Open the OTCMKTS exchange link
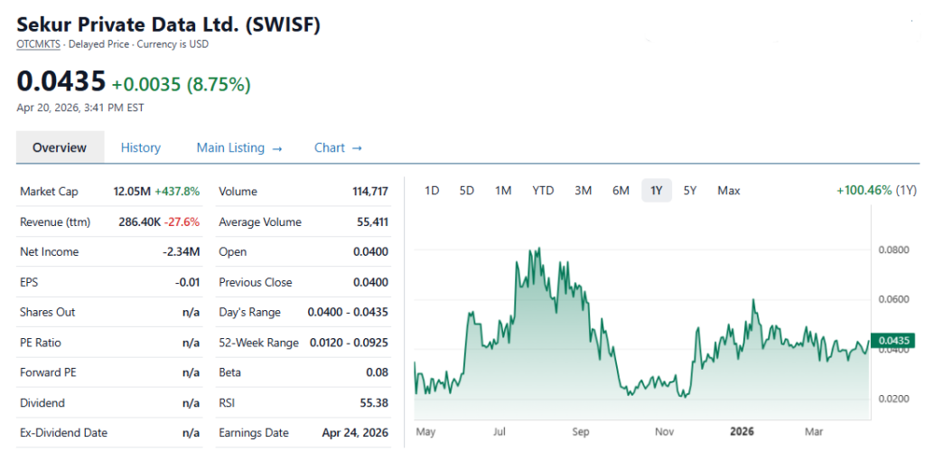Image resolution: width=925 pixels, height=452 pixels. (38, 43)
